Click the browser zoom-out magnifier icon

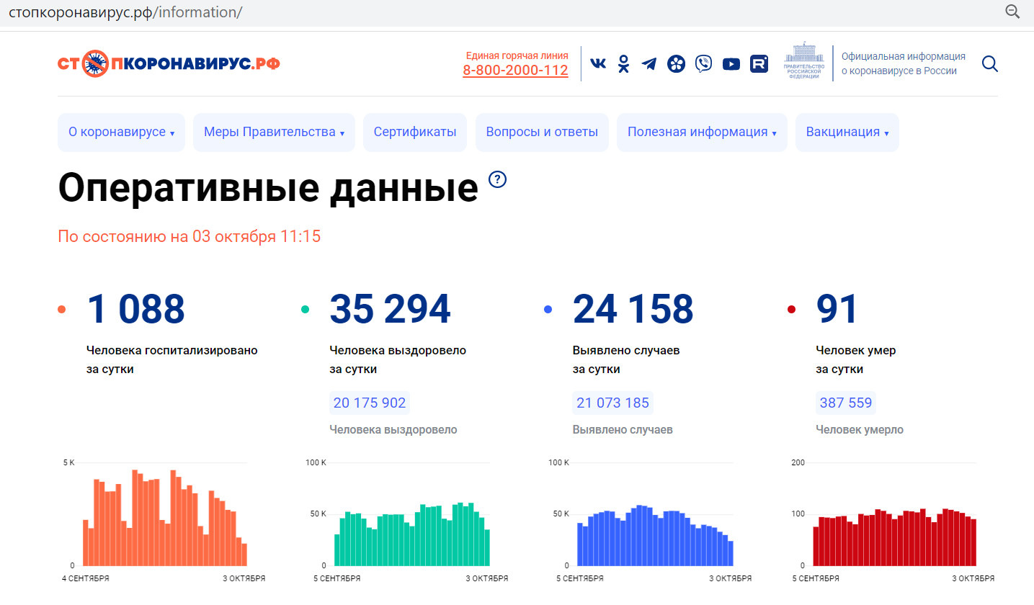[1012, 12]
